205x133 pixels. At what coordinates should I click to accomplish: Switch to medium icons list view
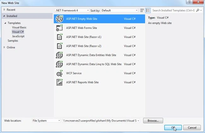point(148,10)
